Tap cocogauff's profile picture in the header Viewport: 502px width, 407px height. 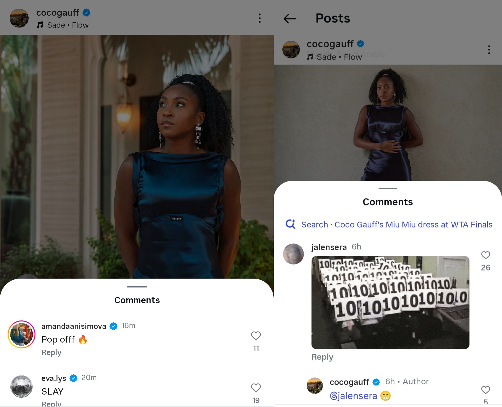pyautogui.click(x=19, y=18)
